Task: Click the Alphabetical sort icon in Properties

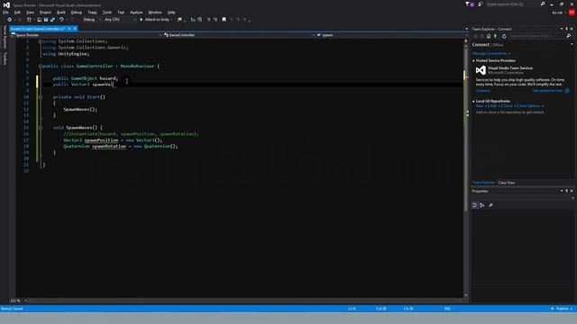Action: (482, 205)
